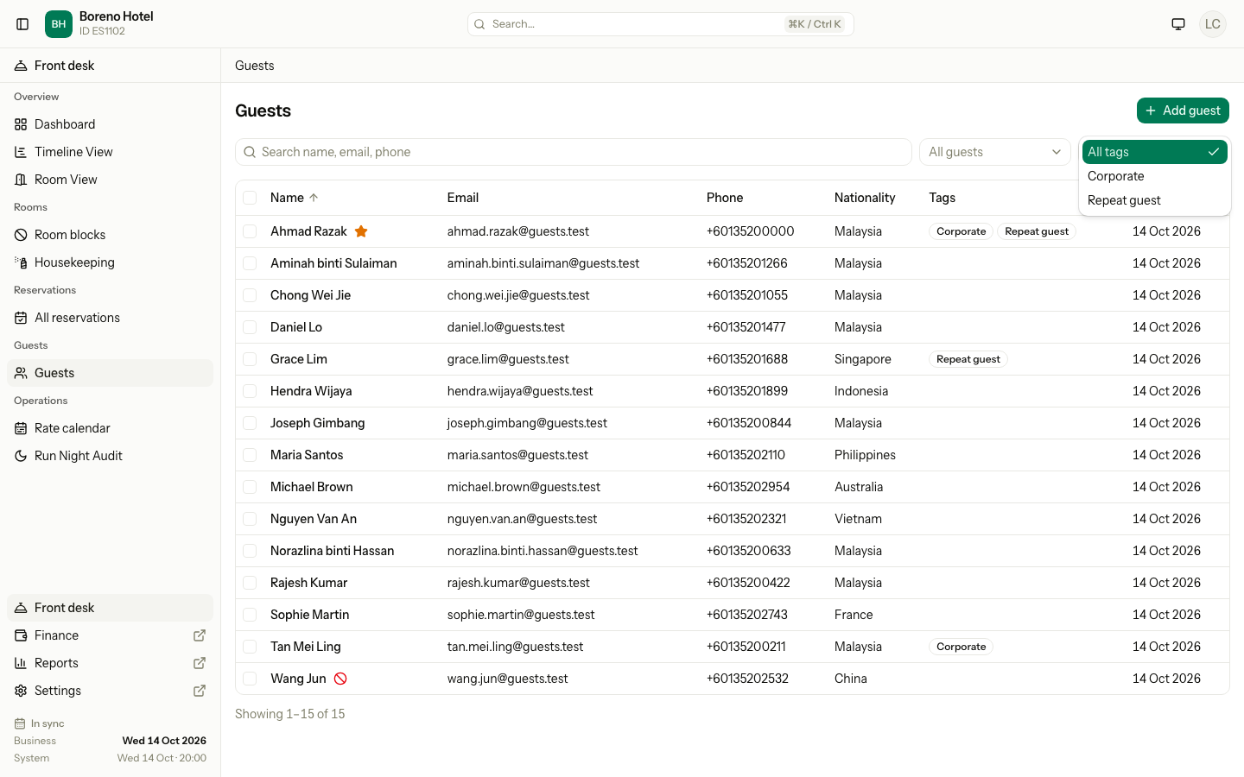Check the select-all checkbox in table header
The height and width of the screenshot is (777, 1244).
[250, 198]
